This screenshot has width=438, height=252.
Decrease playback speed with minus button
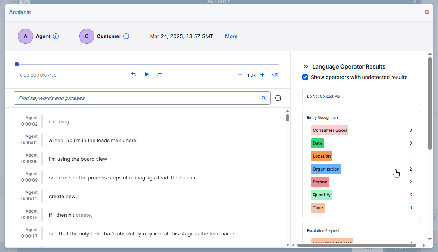(x=240, y=75)
